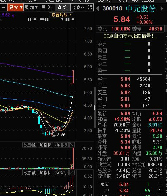Click 换指标 in the volume panel
This screenshot has width=167, height=196.
[x=61, y=145]
